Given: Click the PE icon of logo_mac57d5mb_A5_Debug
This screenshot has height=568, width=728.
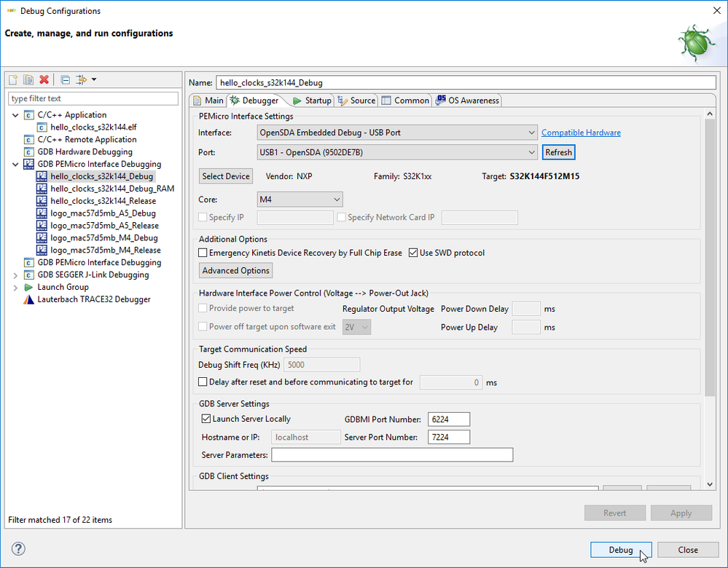Looking at the screenshot, I should (x=42, y=213).
